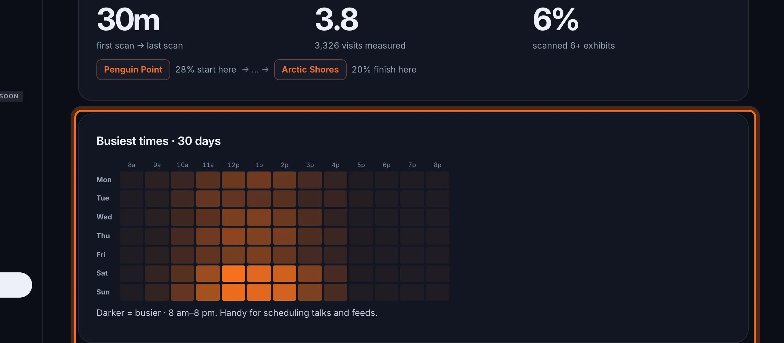The height and width of the screenshot is (343, 784).
Task: Click the Saturday 1p heatmap cell
Action: 259,273
